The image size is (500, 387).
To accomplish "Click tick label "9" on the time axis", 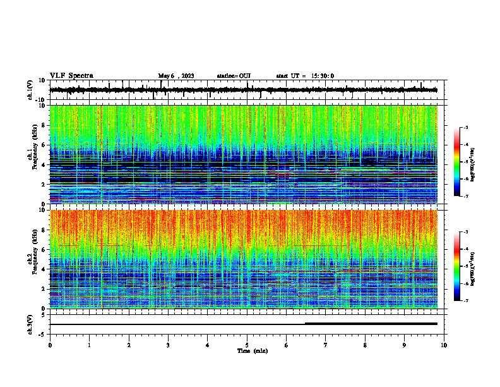I will (x=404, y=345).
